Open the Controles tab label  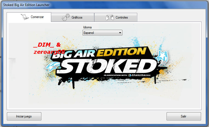point(122,17)
